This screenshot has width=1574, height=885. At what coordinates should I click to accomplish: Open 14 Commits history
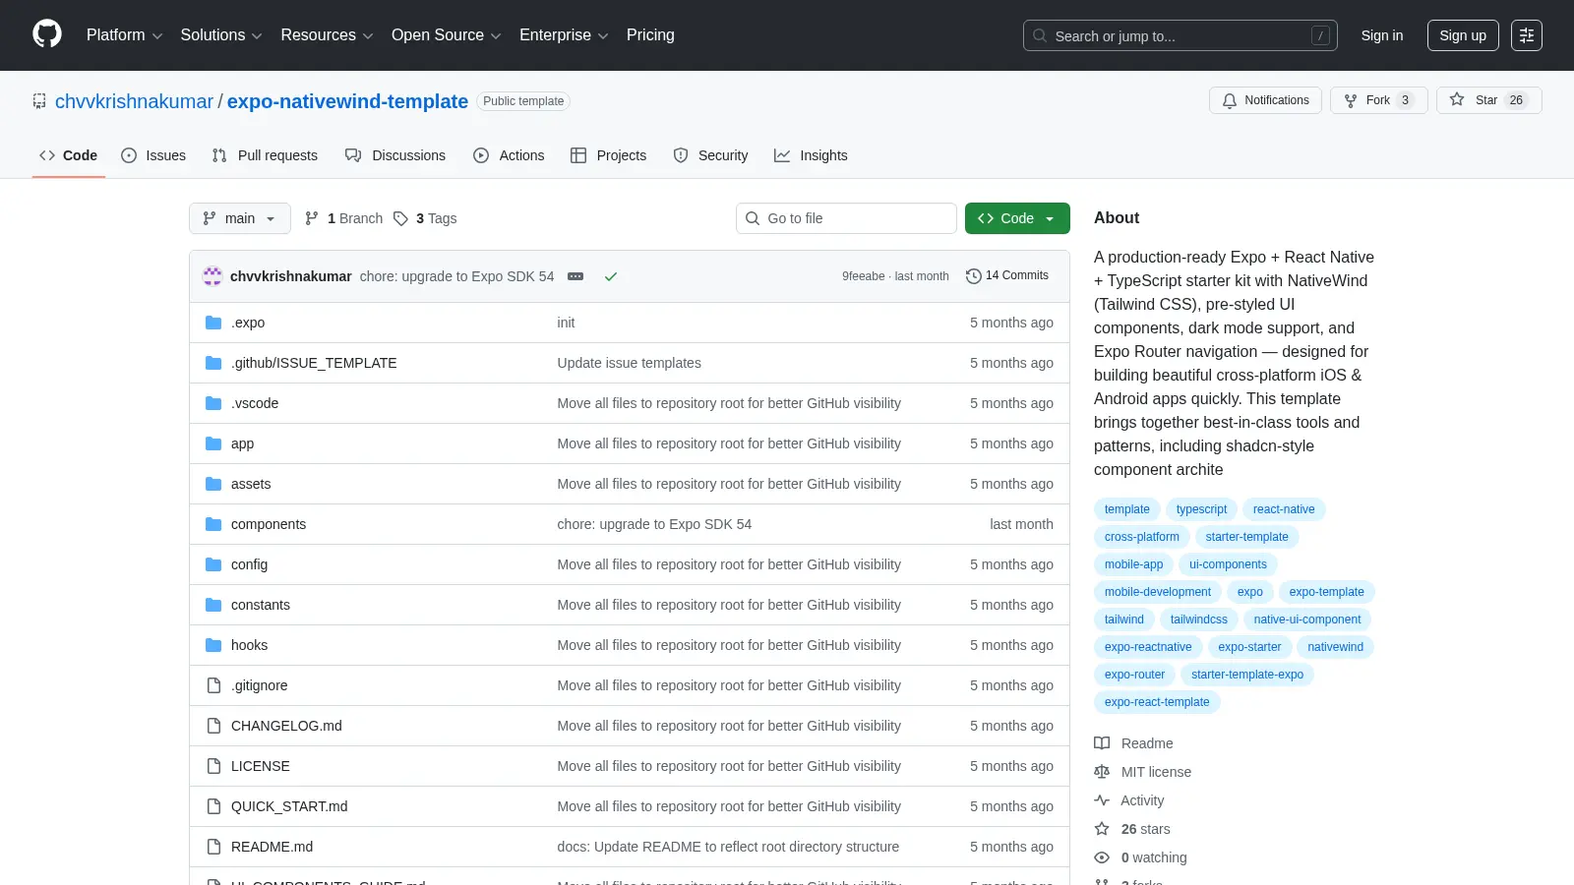1007,276
